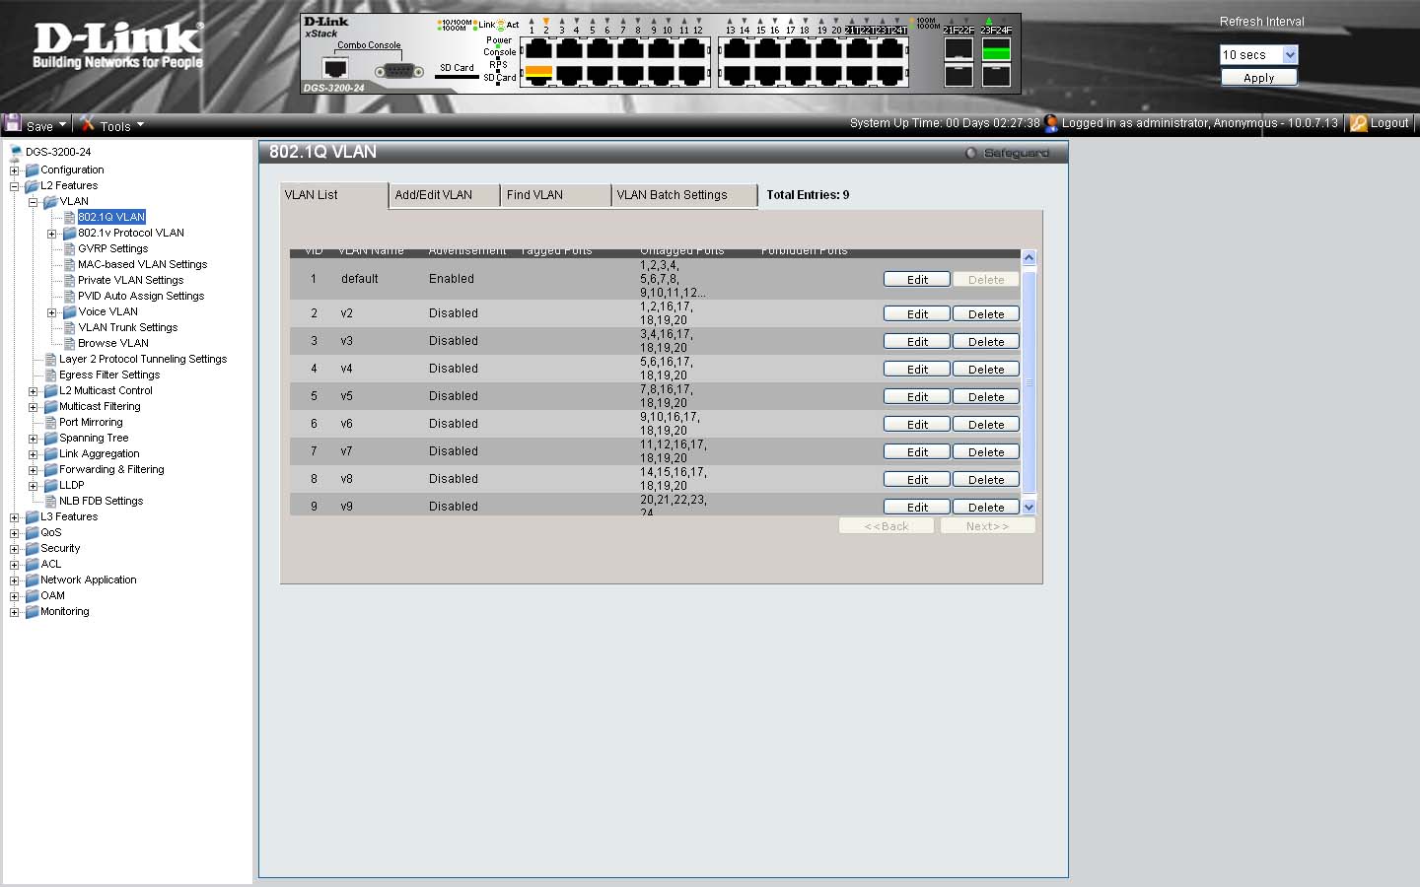Viewport: 1420px width, 887px height.
Task: Delete the v8 VLAN entry
Action: (x=985, y=480)
